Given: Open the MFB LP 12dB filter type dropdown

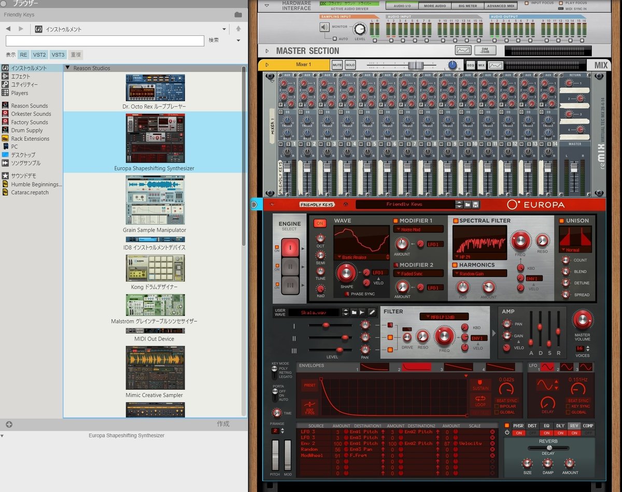Looking at the screenshot, I should [444, 317].
